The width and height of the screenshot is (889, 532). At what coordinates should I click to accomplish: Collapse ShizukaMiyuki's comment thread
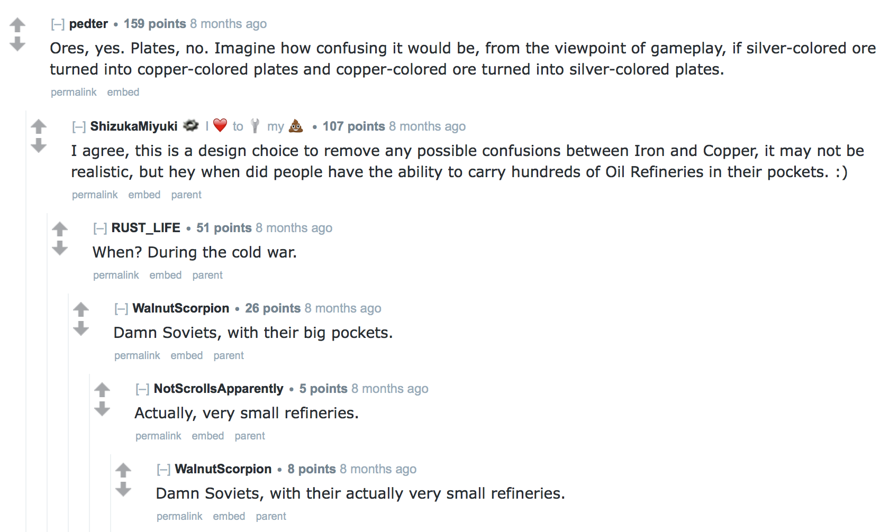coord(79,127)
